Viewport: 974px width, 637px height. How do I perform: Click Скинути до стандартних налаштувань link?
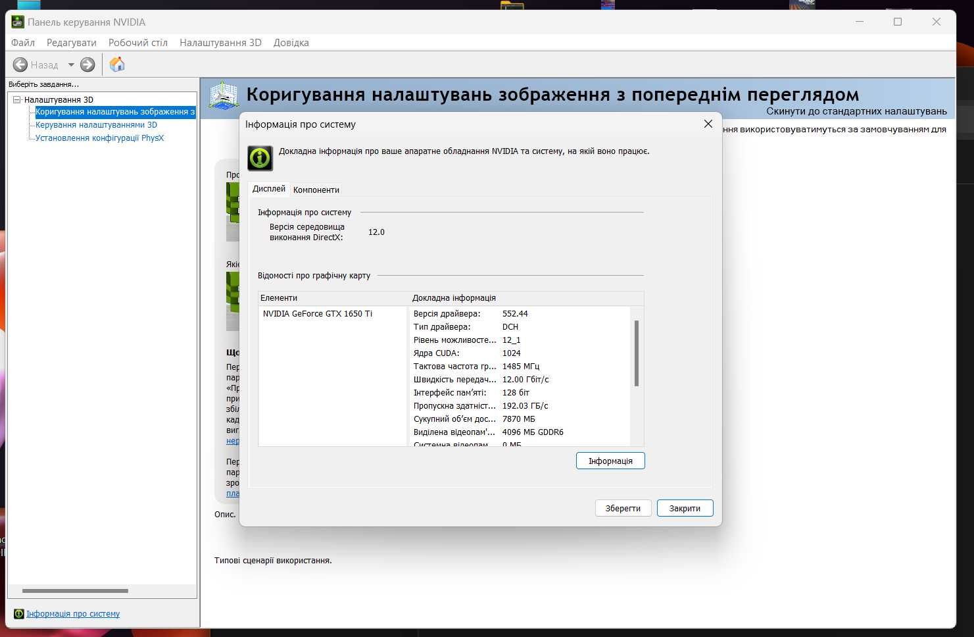(856, 111)
